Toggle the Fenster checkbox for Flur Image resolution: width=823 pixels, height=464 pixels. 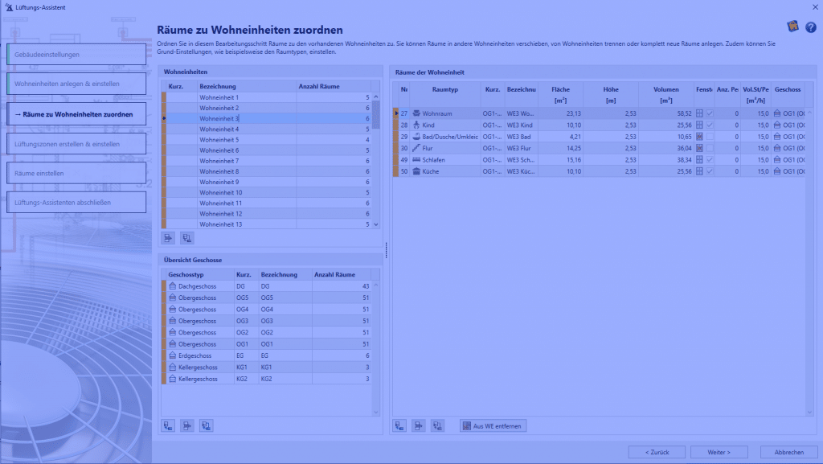[710, 148]
